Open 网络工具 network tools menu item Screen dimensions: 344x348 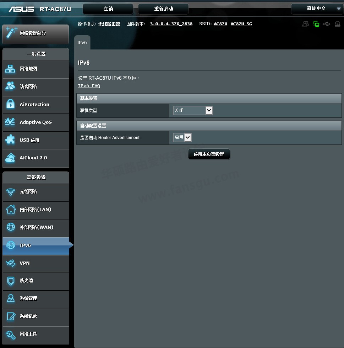tap(36, 335)
